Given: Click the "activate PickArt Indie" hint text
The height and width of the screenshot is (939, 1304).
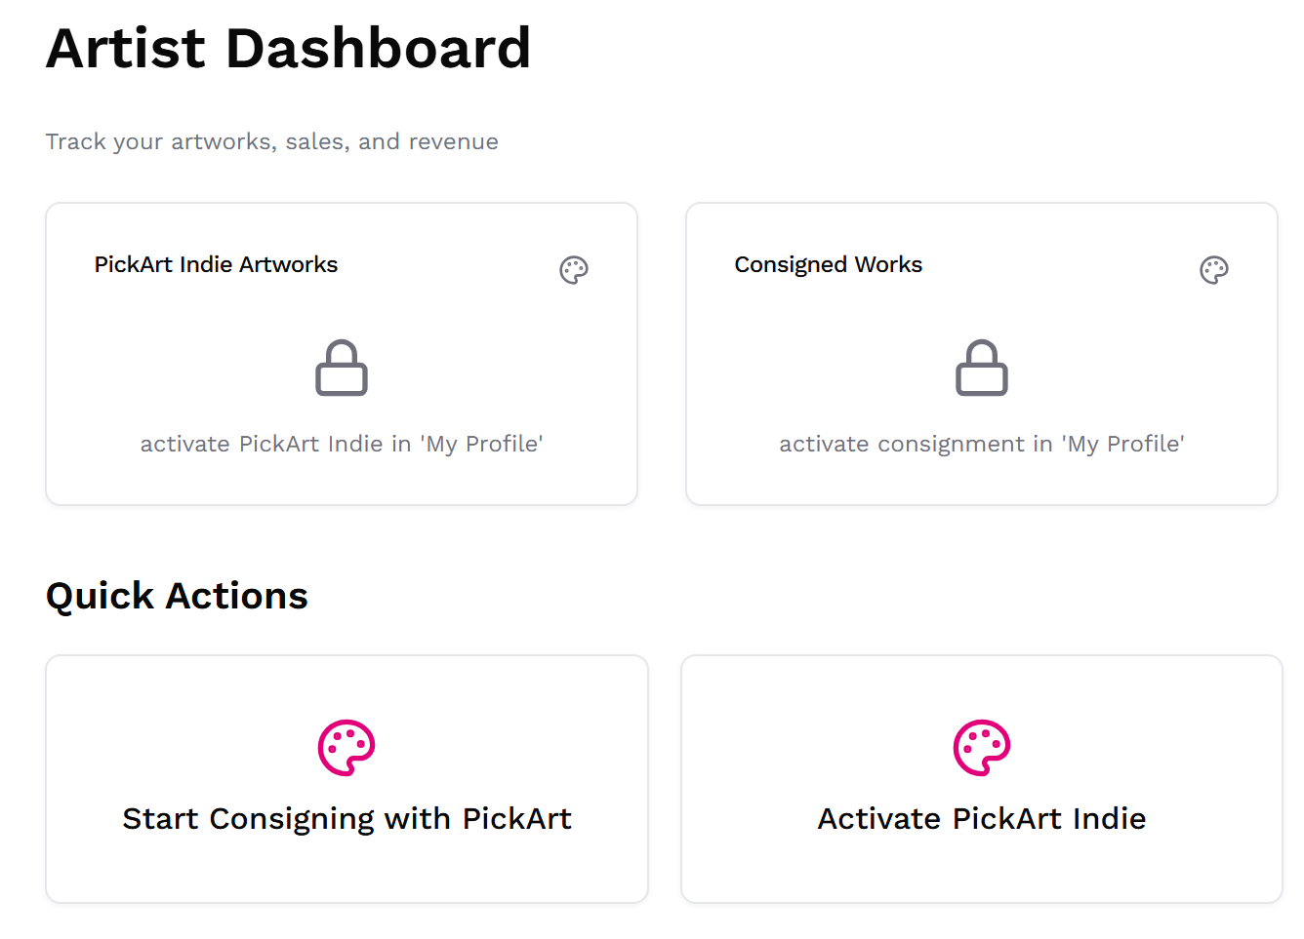Looking at the screenshot, I should click(x=262, y=445).
